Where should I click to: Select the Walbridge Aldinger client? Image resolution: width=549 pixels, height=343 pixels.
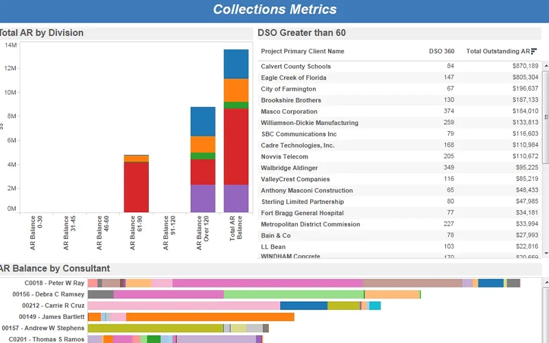coord(289,167)
